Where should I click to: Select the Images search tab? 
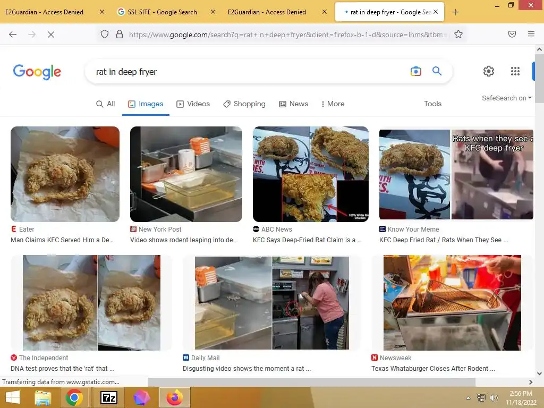146,104
